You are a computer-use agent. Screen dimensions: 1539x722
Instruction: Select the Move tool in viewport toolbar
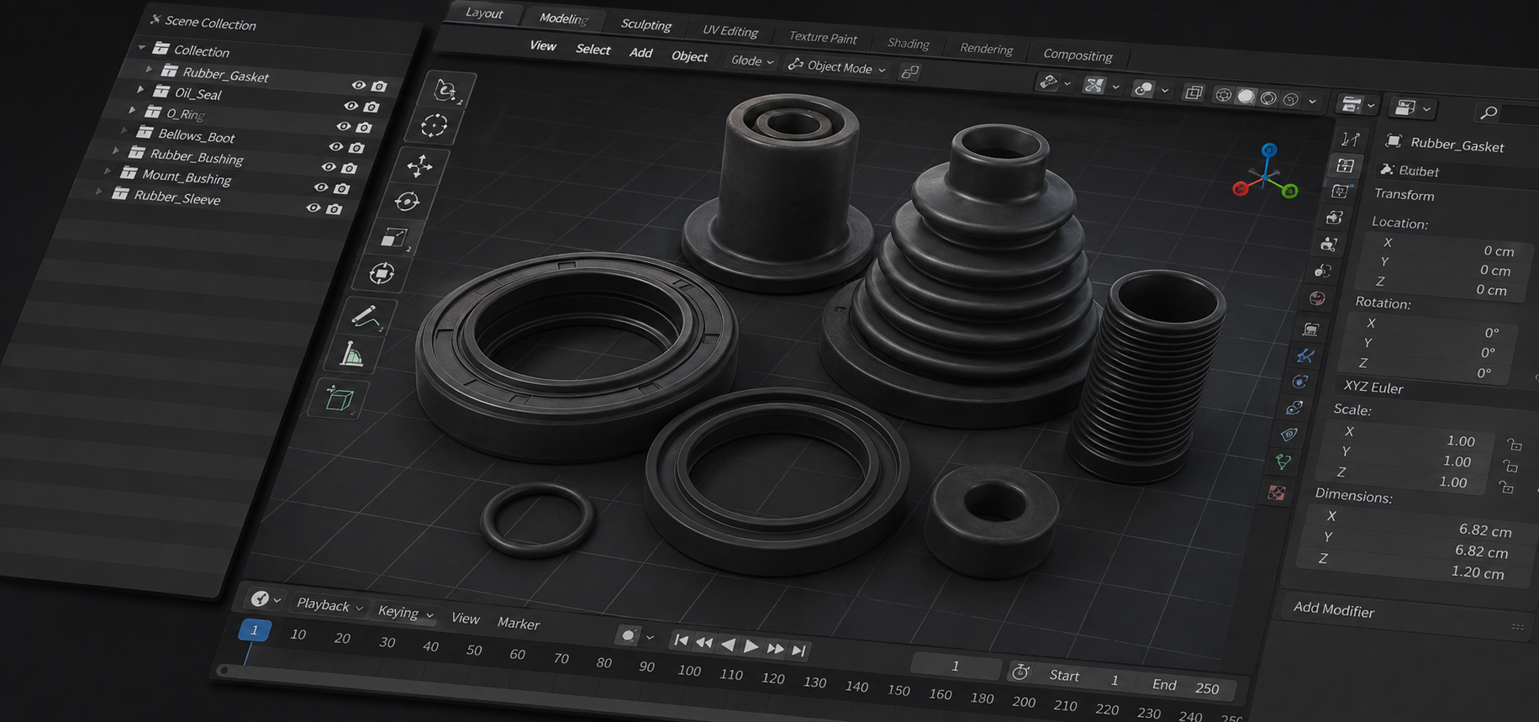[419, 166]
